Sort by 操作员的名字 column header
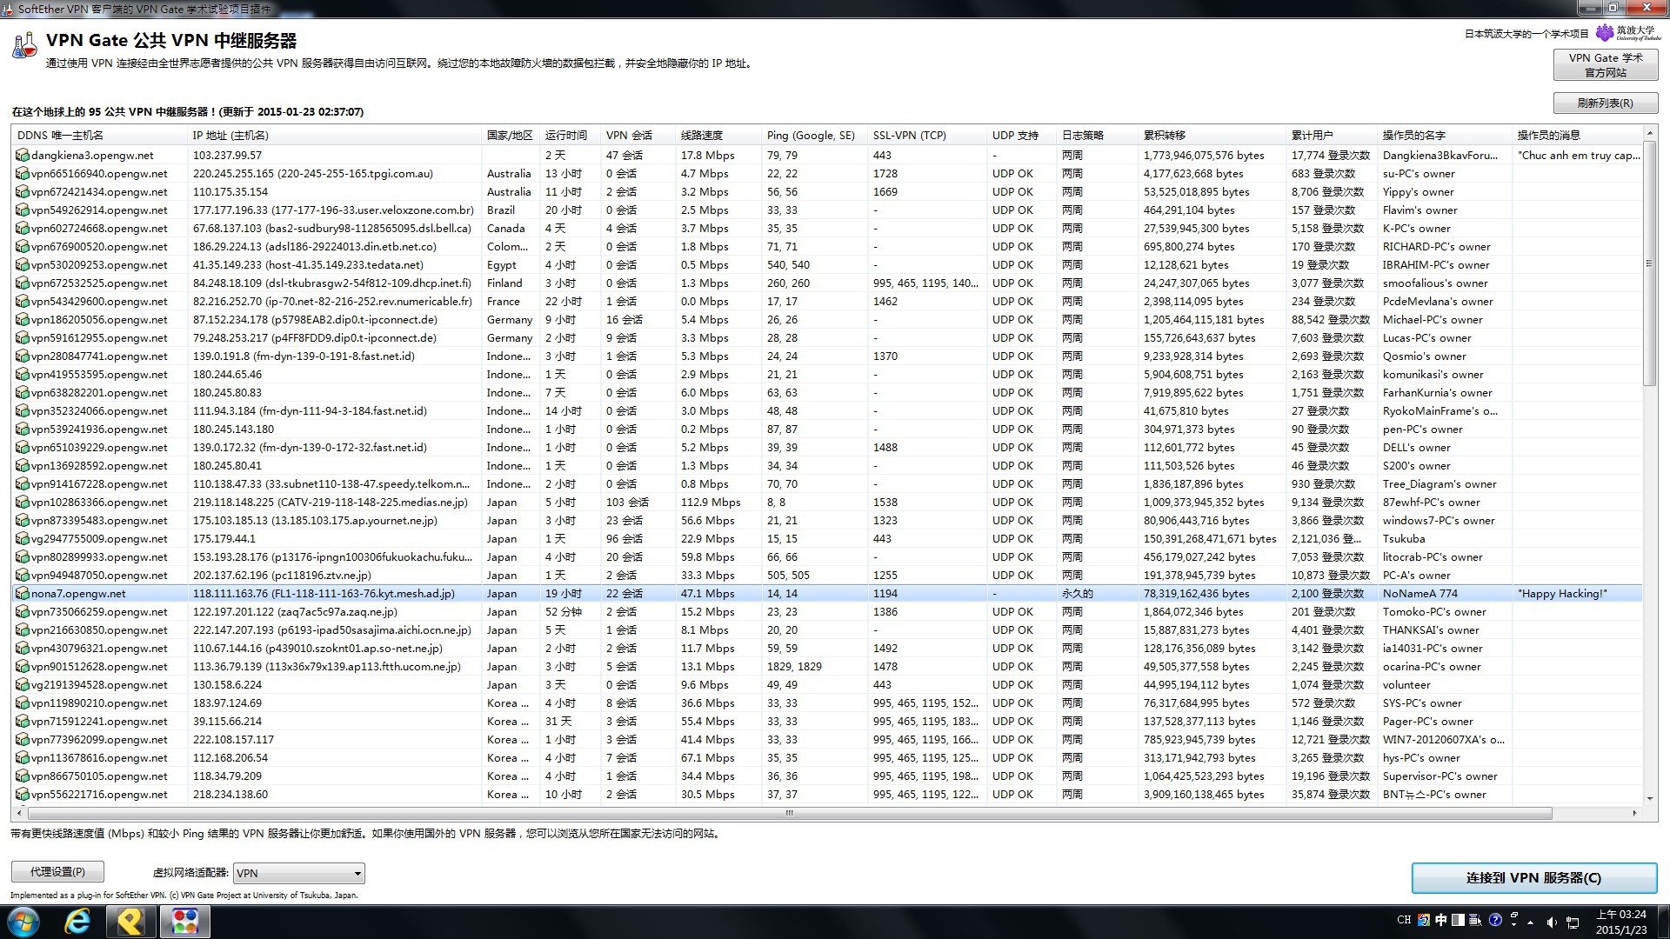 click(1445, 136)
